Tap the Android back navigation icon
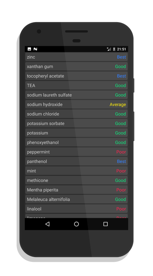Screen dimensions: 153x276 tap(47, 224)
